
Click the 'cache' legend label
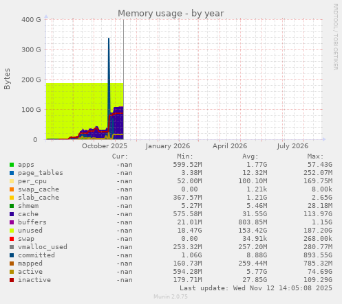click(28, 214)
